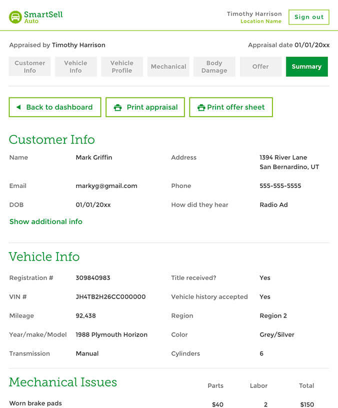Viewport: 338px width, 408px height.
Task: Click the SmartSell Auto car logo icon
Action: 15,17
